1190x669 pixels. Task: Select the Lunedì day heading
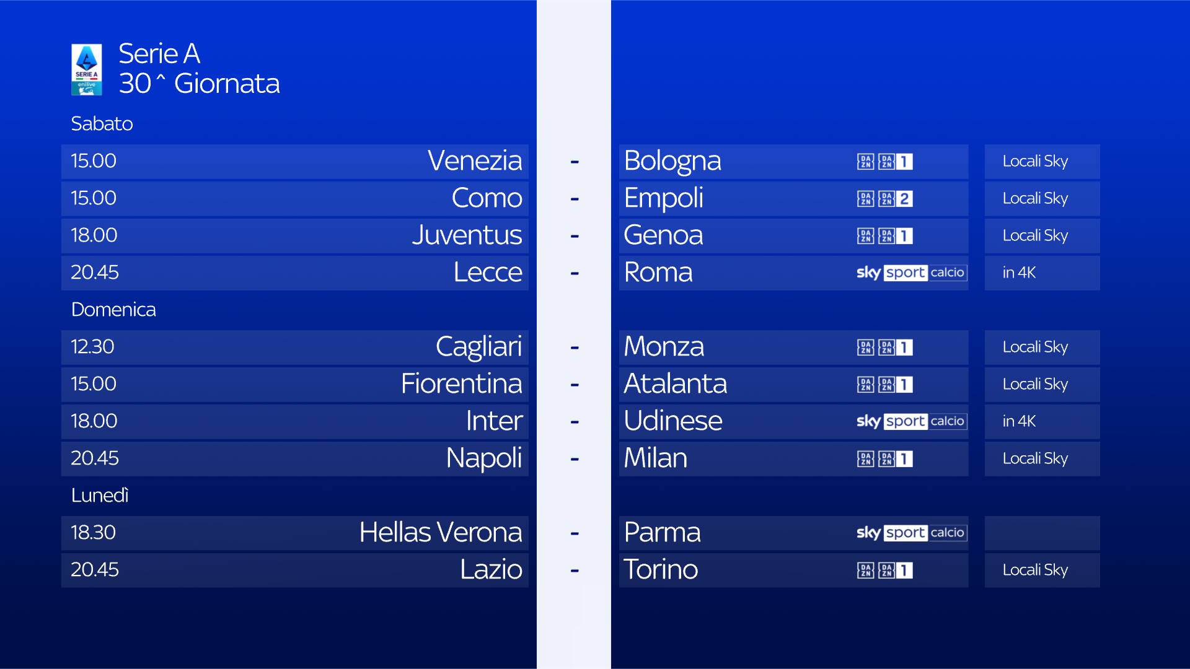pyautogui.click(x=100, y=496)
